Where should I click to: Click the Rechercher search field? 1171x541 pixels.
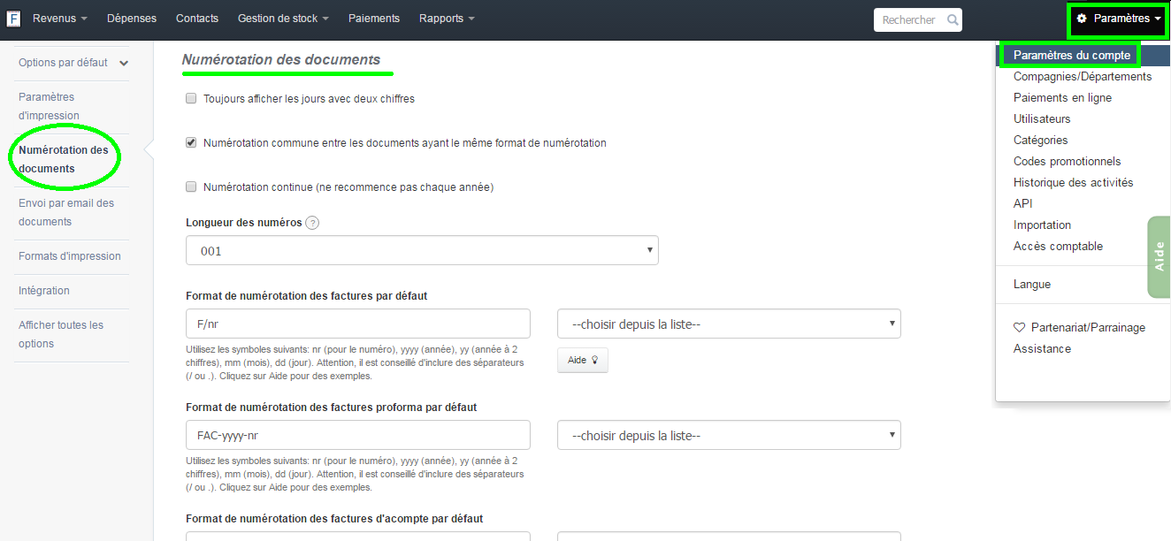pyautogui.click(x=909, y=19)
